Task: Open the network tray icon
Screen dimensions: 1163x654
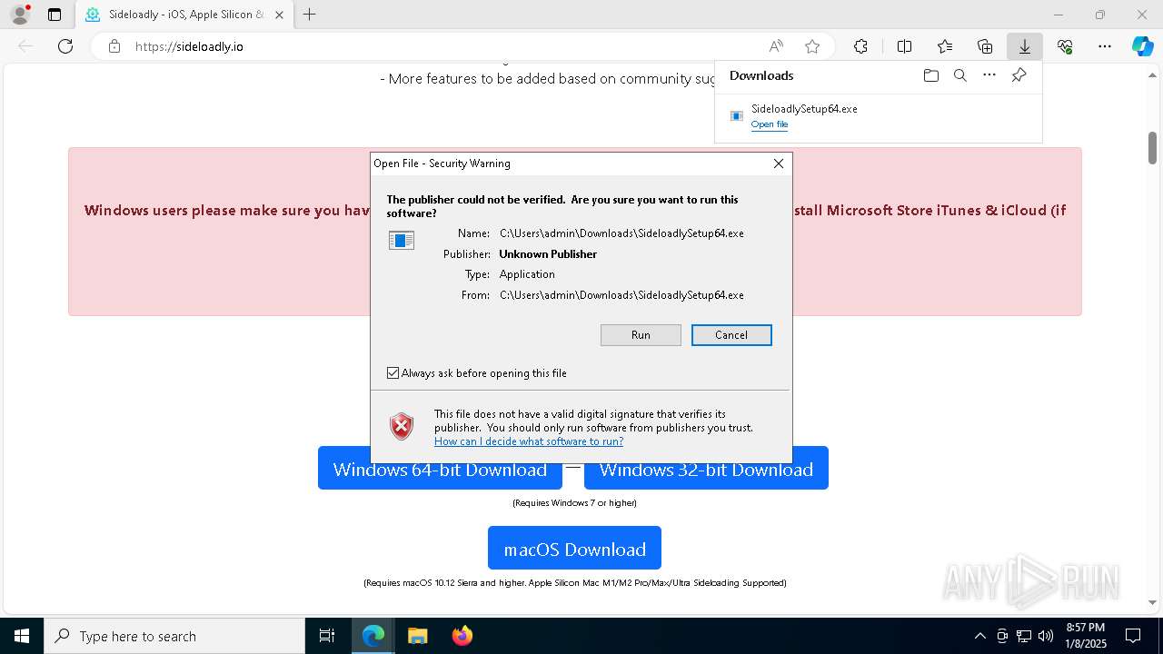Action: (1024, 636)
